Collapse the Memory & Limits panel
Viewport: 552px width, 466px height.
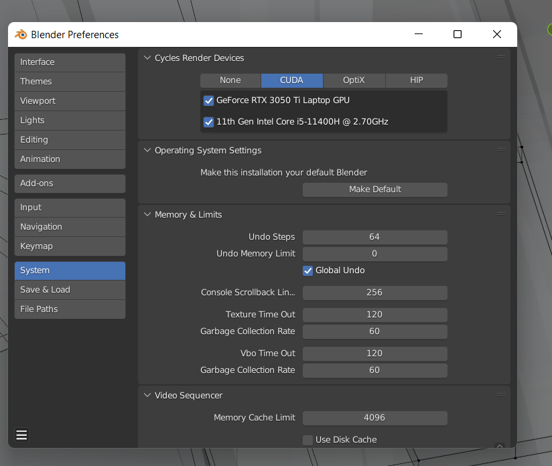pyautogui.click(x=148, y=215)
